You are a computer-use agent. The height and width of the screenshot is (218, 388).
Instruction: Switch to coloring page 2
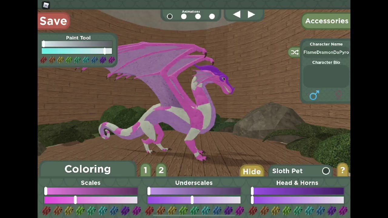pos(161,170)
